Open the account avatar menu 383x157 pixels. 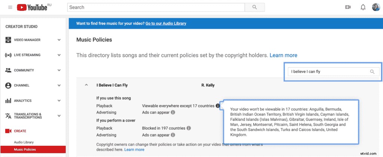(376, 7)
